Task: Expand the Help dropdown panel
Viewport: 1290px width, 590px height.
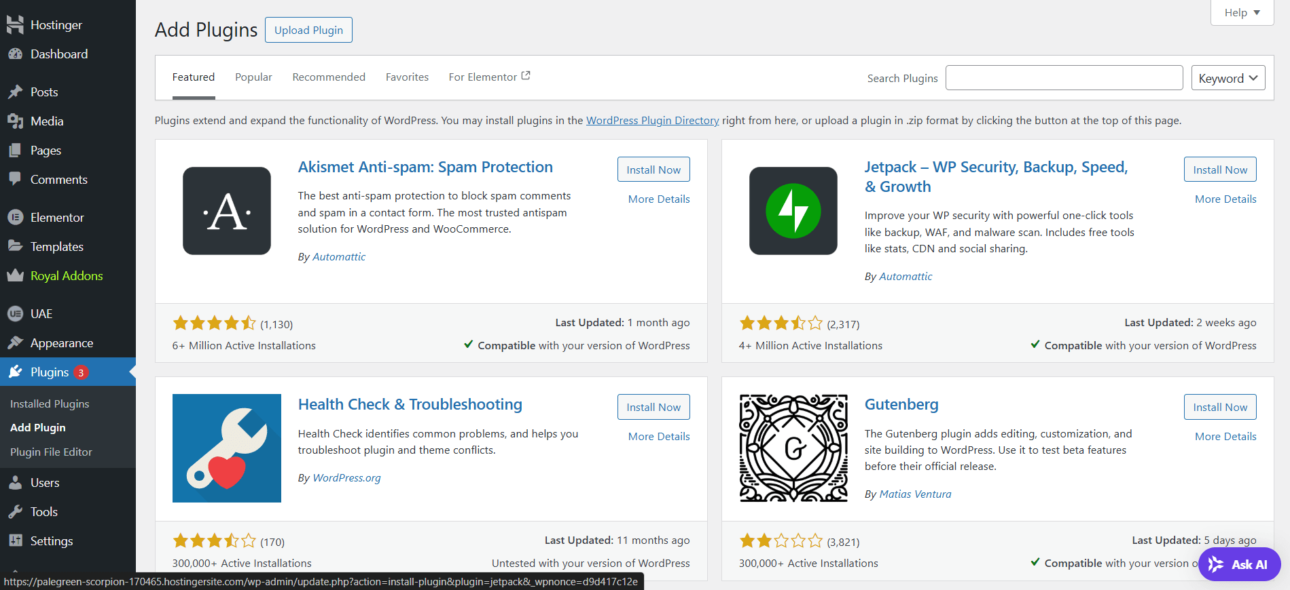Action: tap(1242, 12)
